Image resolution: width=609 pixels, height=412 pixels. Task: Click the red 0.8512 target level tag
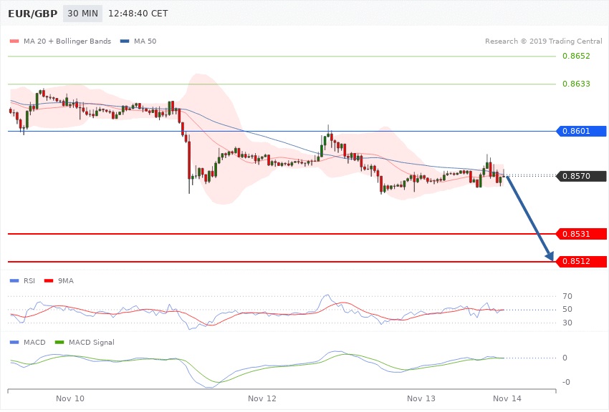pos(581,262)
